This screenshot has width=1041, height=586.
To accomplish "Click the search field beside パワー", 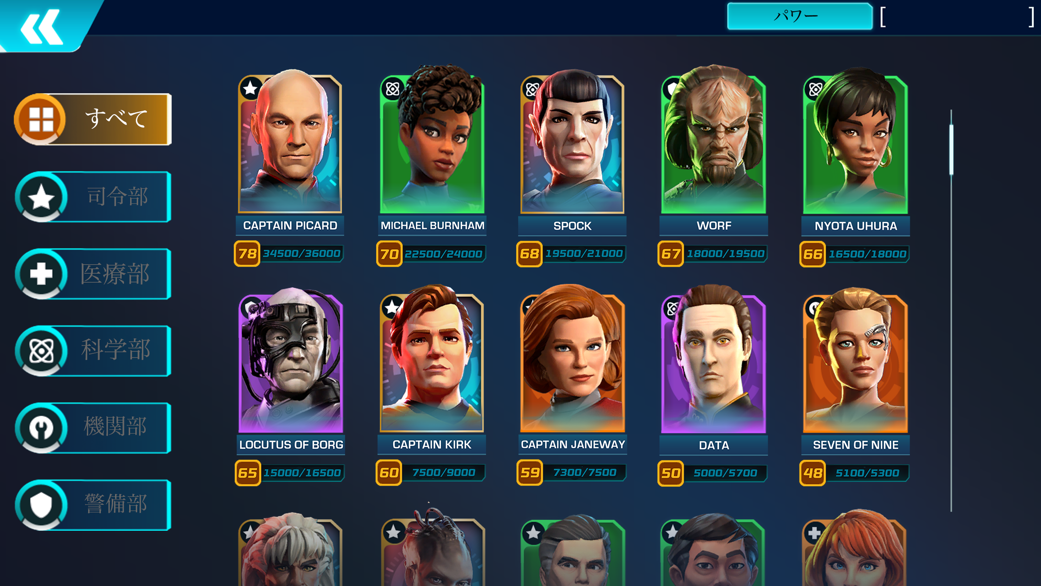I will [957, 17].
